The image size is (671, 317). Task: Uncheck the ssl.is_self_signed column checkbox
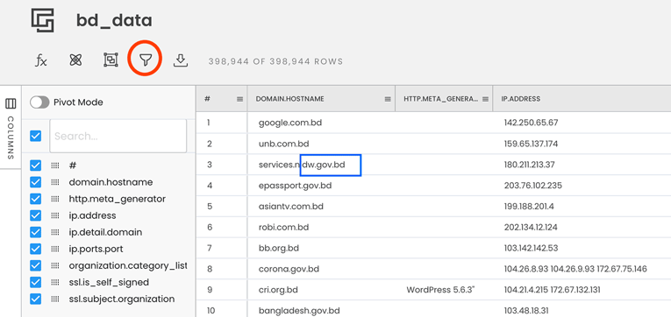35,282
